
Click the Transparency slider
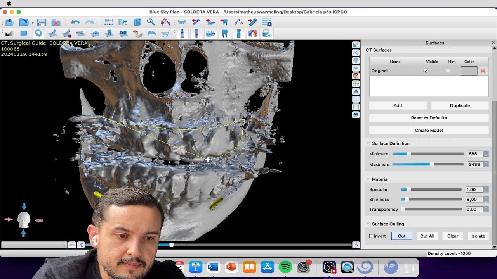[x=431, y=209]
